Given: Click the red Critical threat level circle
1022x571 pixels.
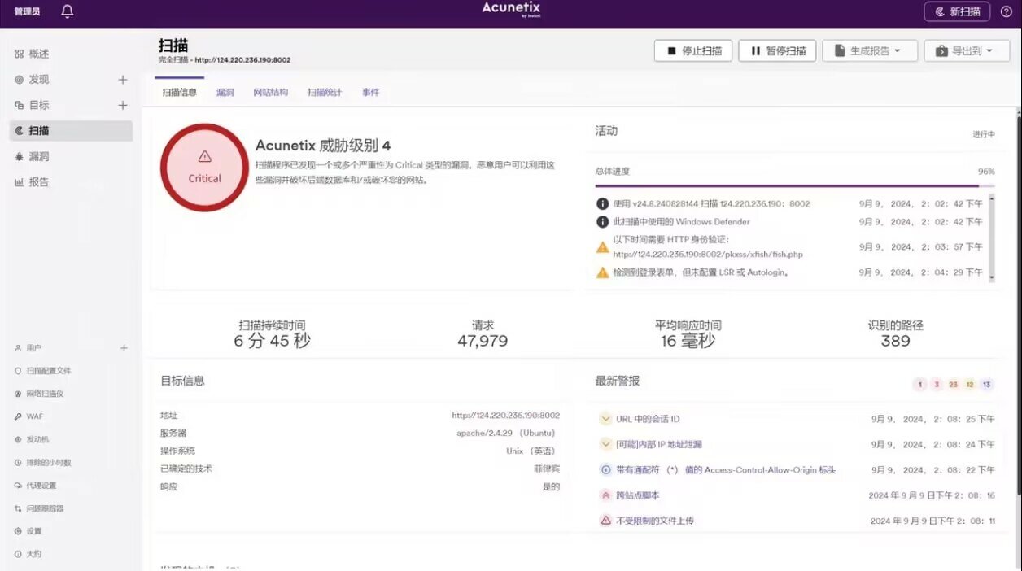Looking at the screenshot, I should point(204,168).
